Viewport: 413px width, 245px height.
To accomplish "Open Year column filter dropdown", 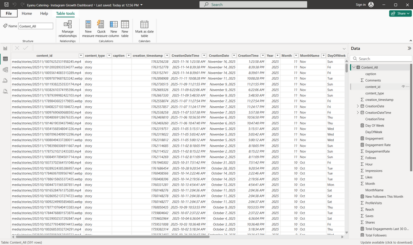I will pos(277,56).
